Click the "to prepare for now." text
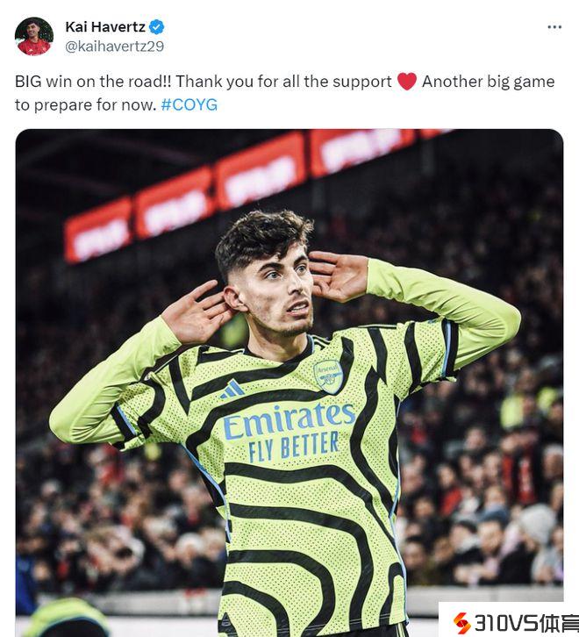Viewport: 579px width, 637px height. (86, 105)
